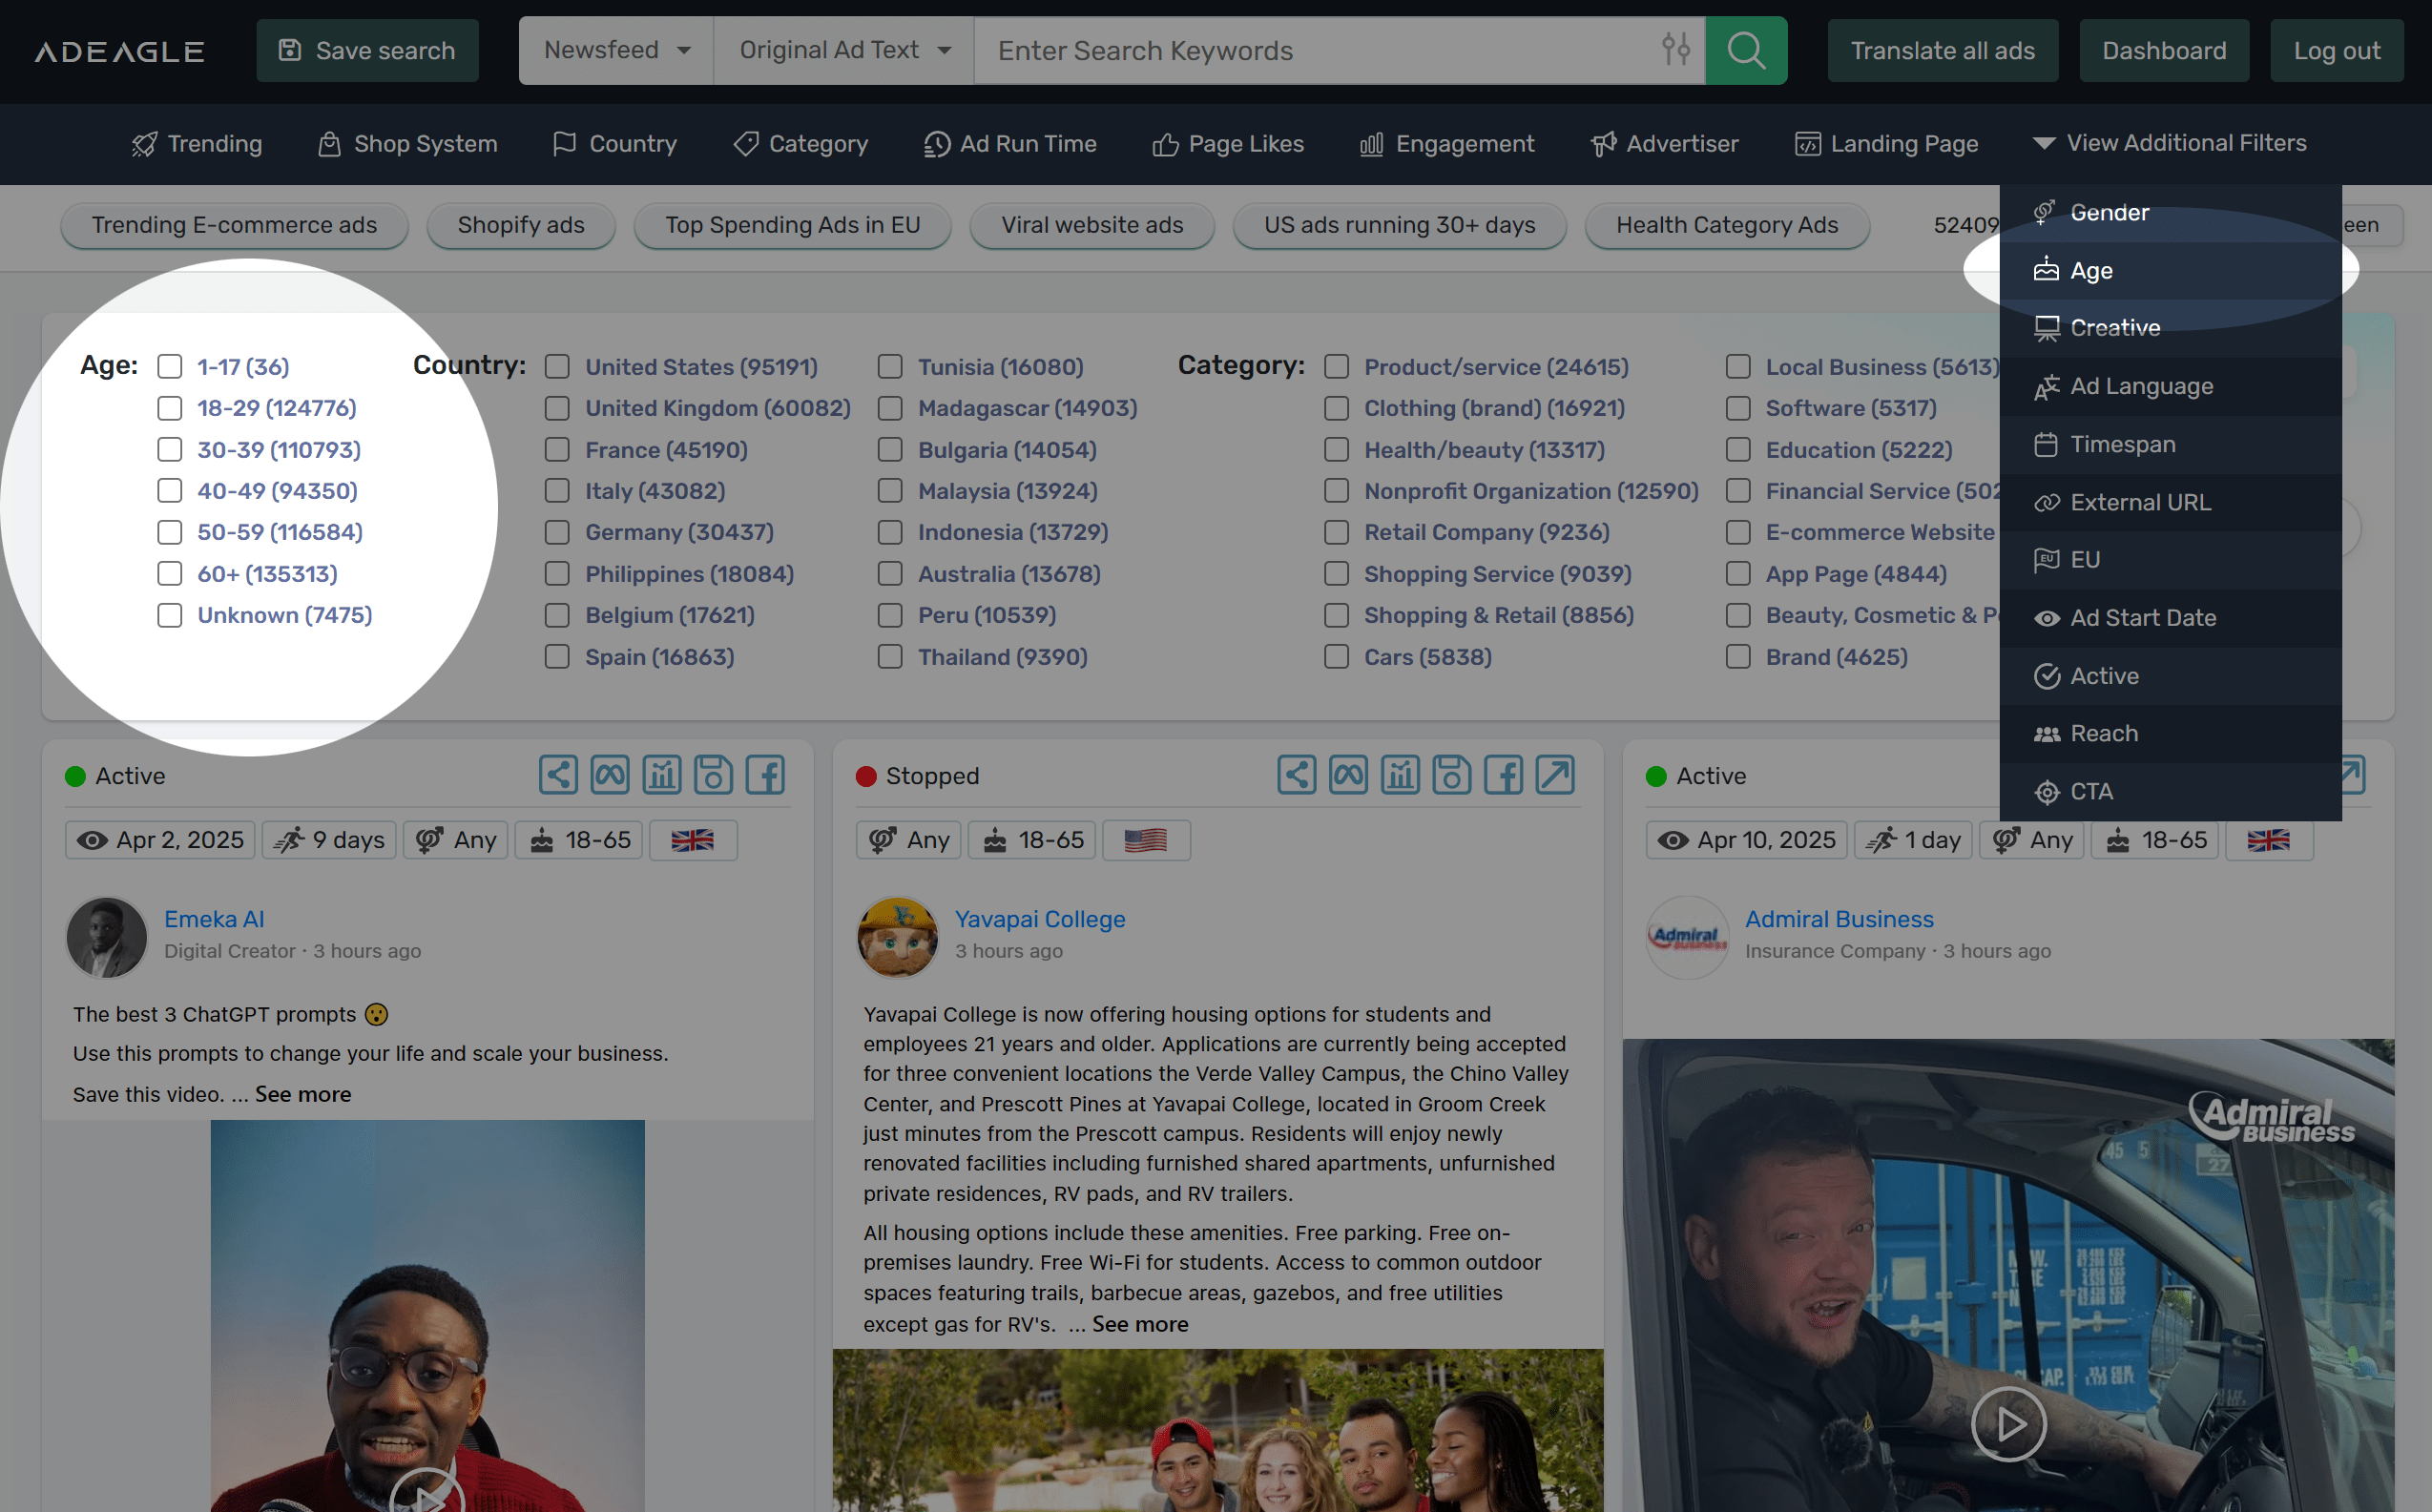
Task: Click the share icon on Yavapai College ad
Action: [1297, 775]
